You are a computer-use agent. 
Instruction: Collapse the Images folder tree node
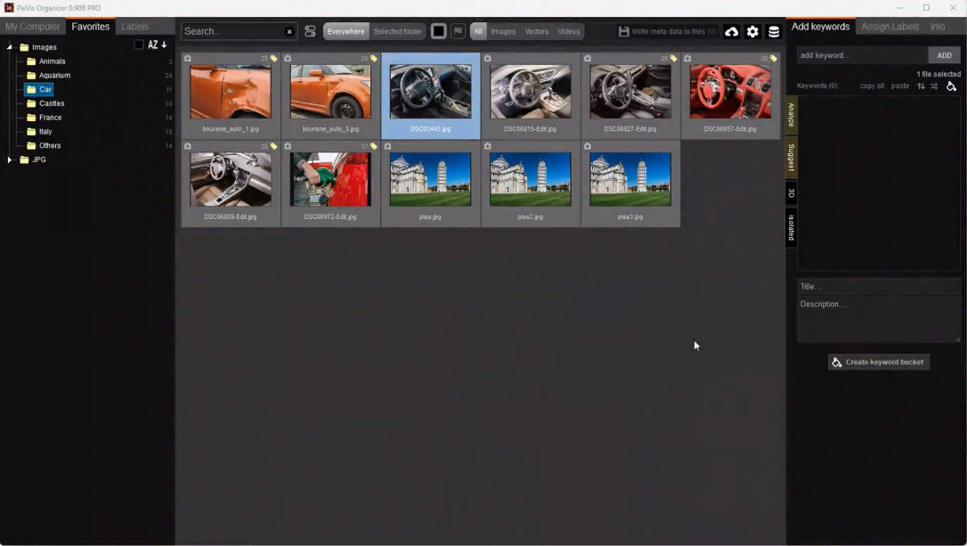pos(9,47)
